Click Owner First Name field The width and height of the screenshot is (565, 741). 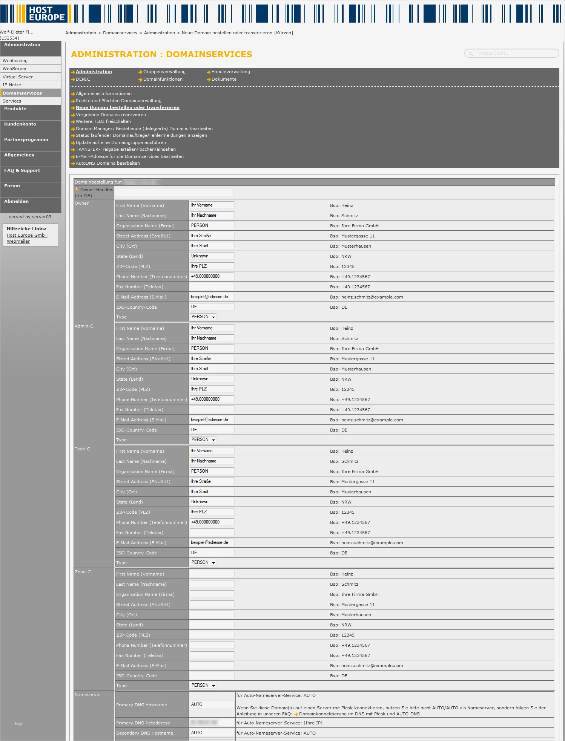coord(212,205)
